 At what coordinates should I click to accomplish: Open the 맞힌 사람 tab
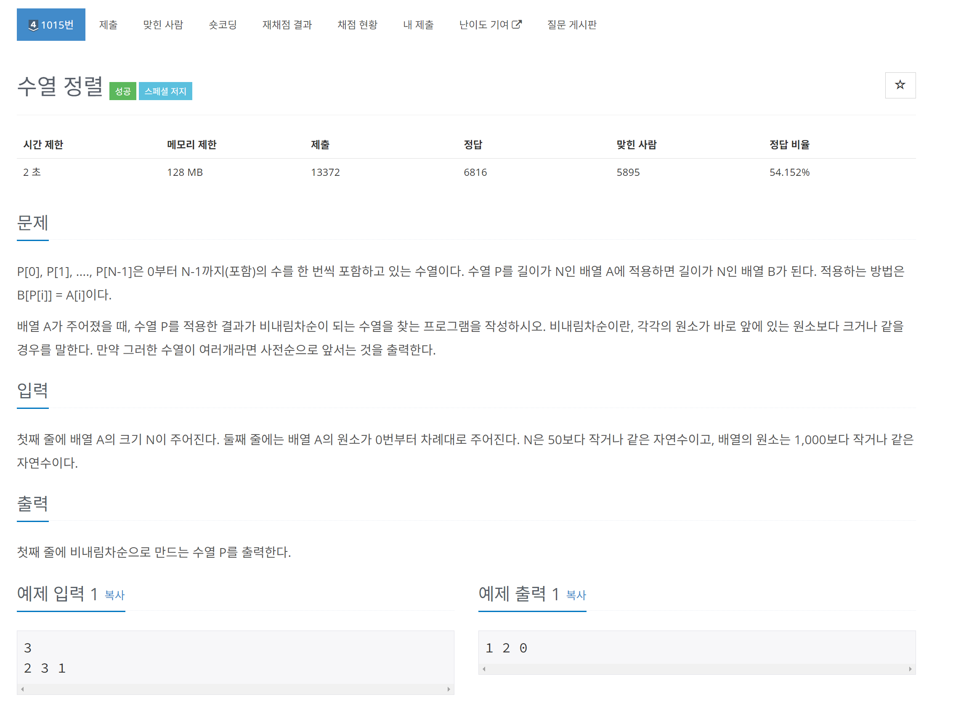162,25
